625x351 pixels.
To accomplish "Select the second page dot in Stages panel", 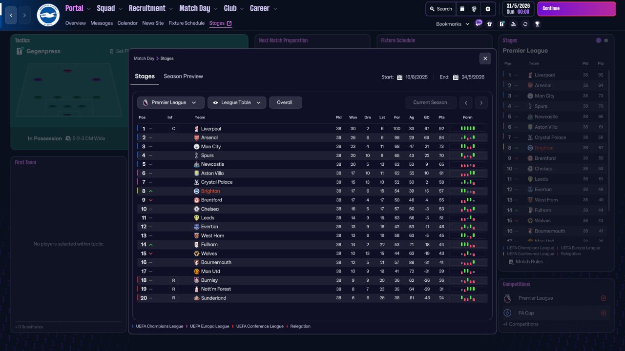I will 606,40.
